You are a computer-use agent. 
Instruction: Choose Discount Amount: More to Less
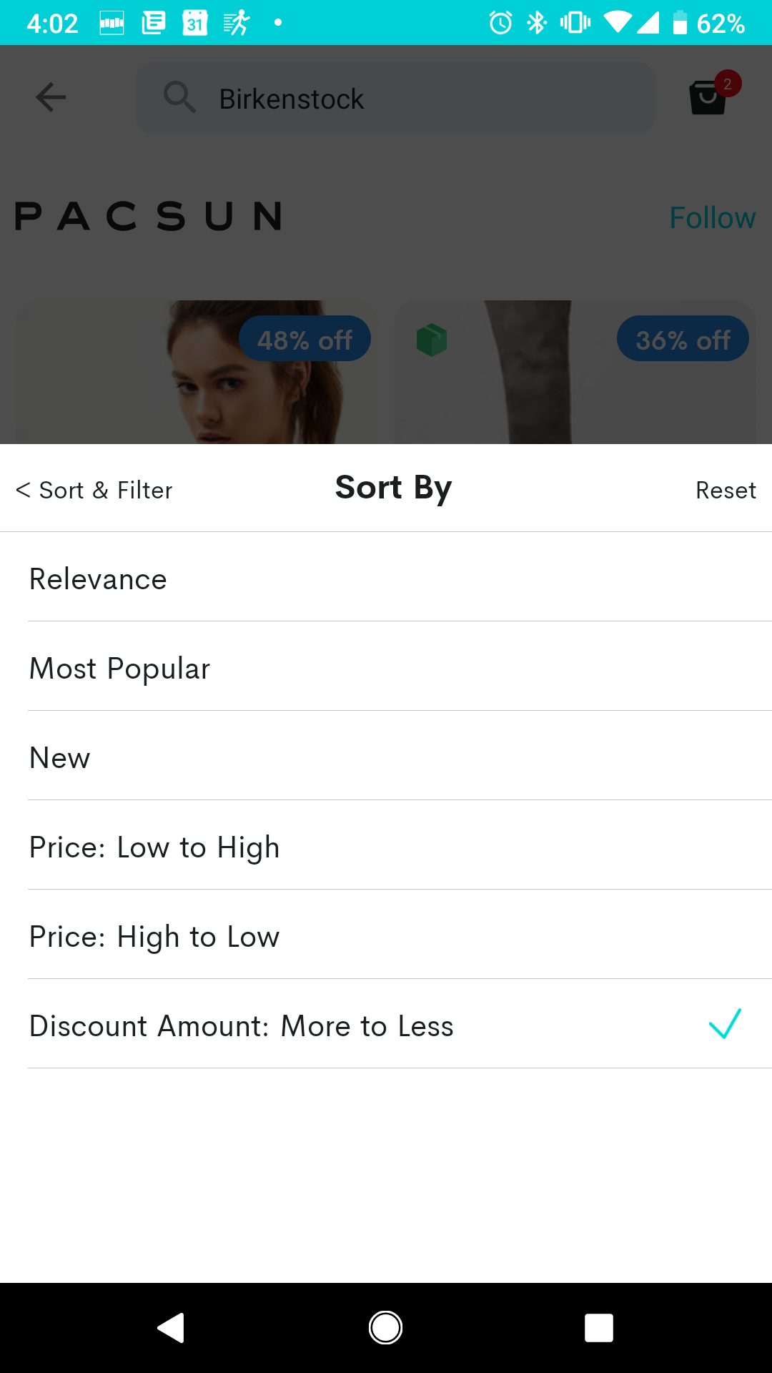[x=242, y=1026]
